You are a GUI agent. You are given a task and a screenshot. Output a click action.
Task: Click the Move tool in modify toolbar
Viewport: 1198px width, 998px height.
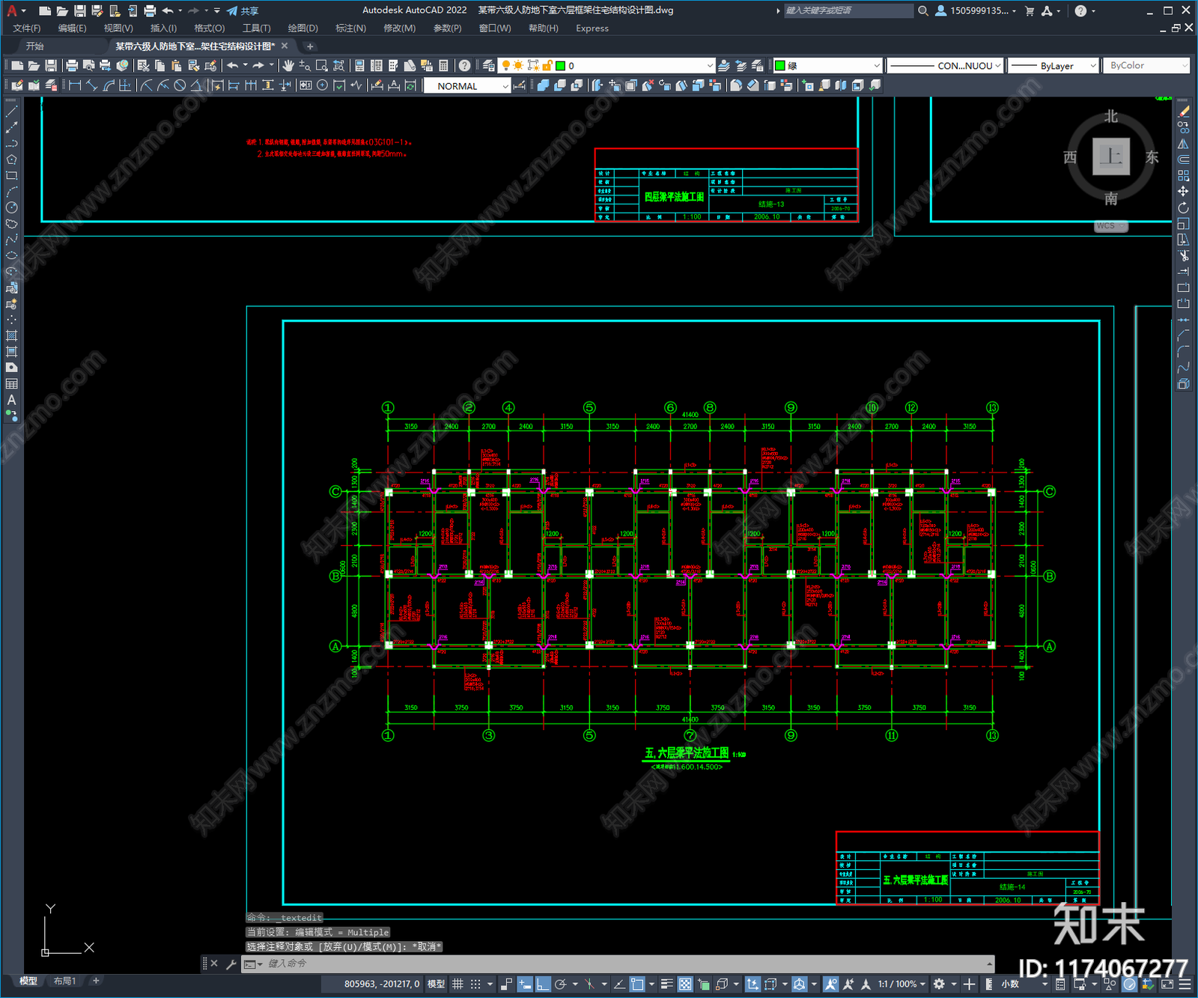[1183, 192]
